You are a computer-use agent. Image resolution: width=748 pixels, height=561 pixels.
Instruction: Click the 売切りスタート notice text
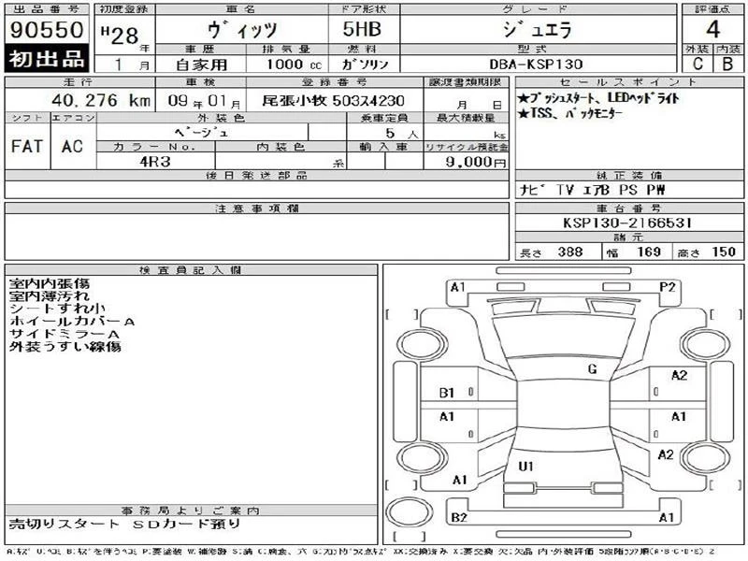64,524
